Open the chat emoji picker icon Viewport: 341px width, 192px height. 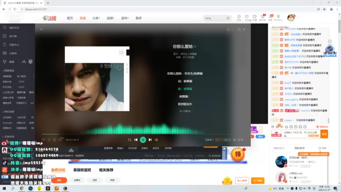pos(272,127)
